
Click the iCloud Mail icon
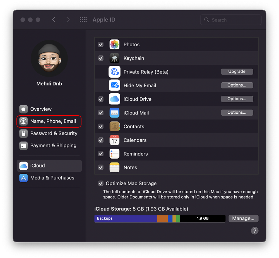114,113
